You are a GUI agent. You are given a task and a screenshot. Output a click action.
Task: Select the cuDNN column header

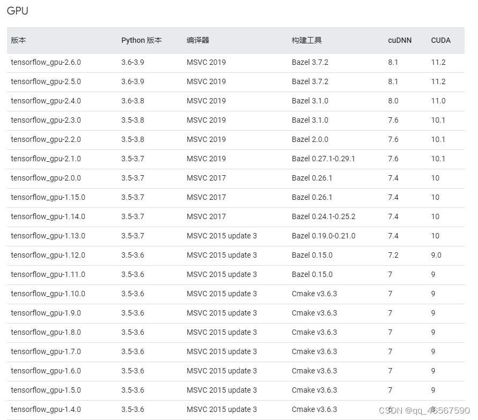(x=400, y=40)
